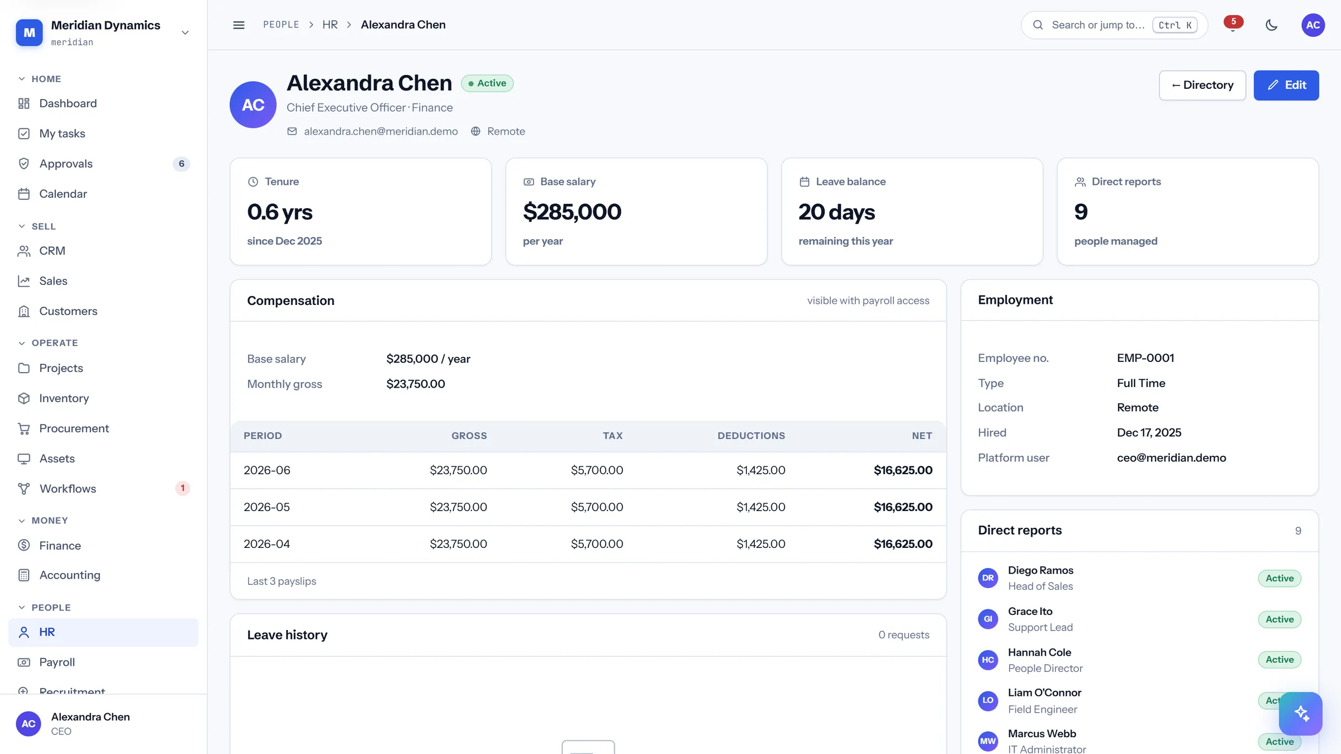Click the Finance dollar icon
The image size is (1341, 754).
click(x=23, y=546)
